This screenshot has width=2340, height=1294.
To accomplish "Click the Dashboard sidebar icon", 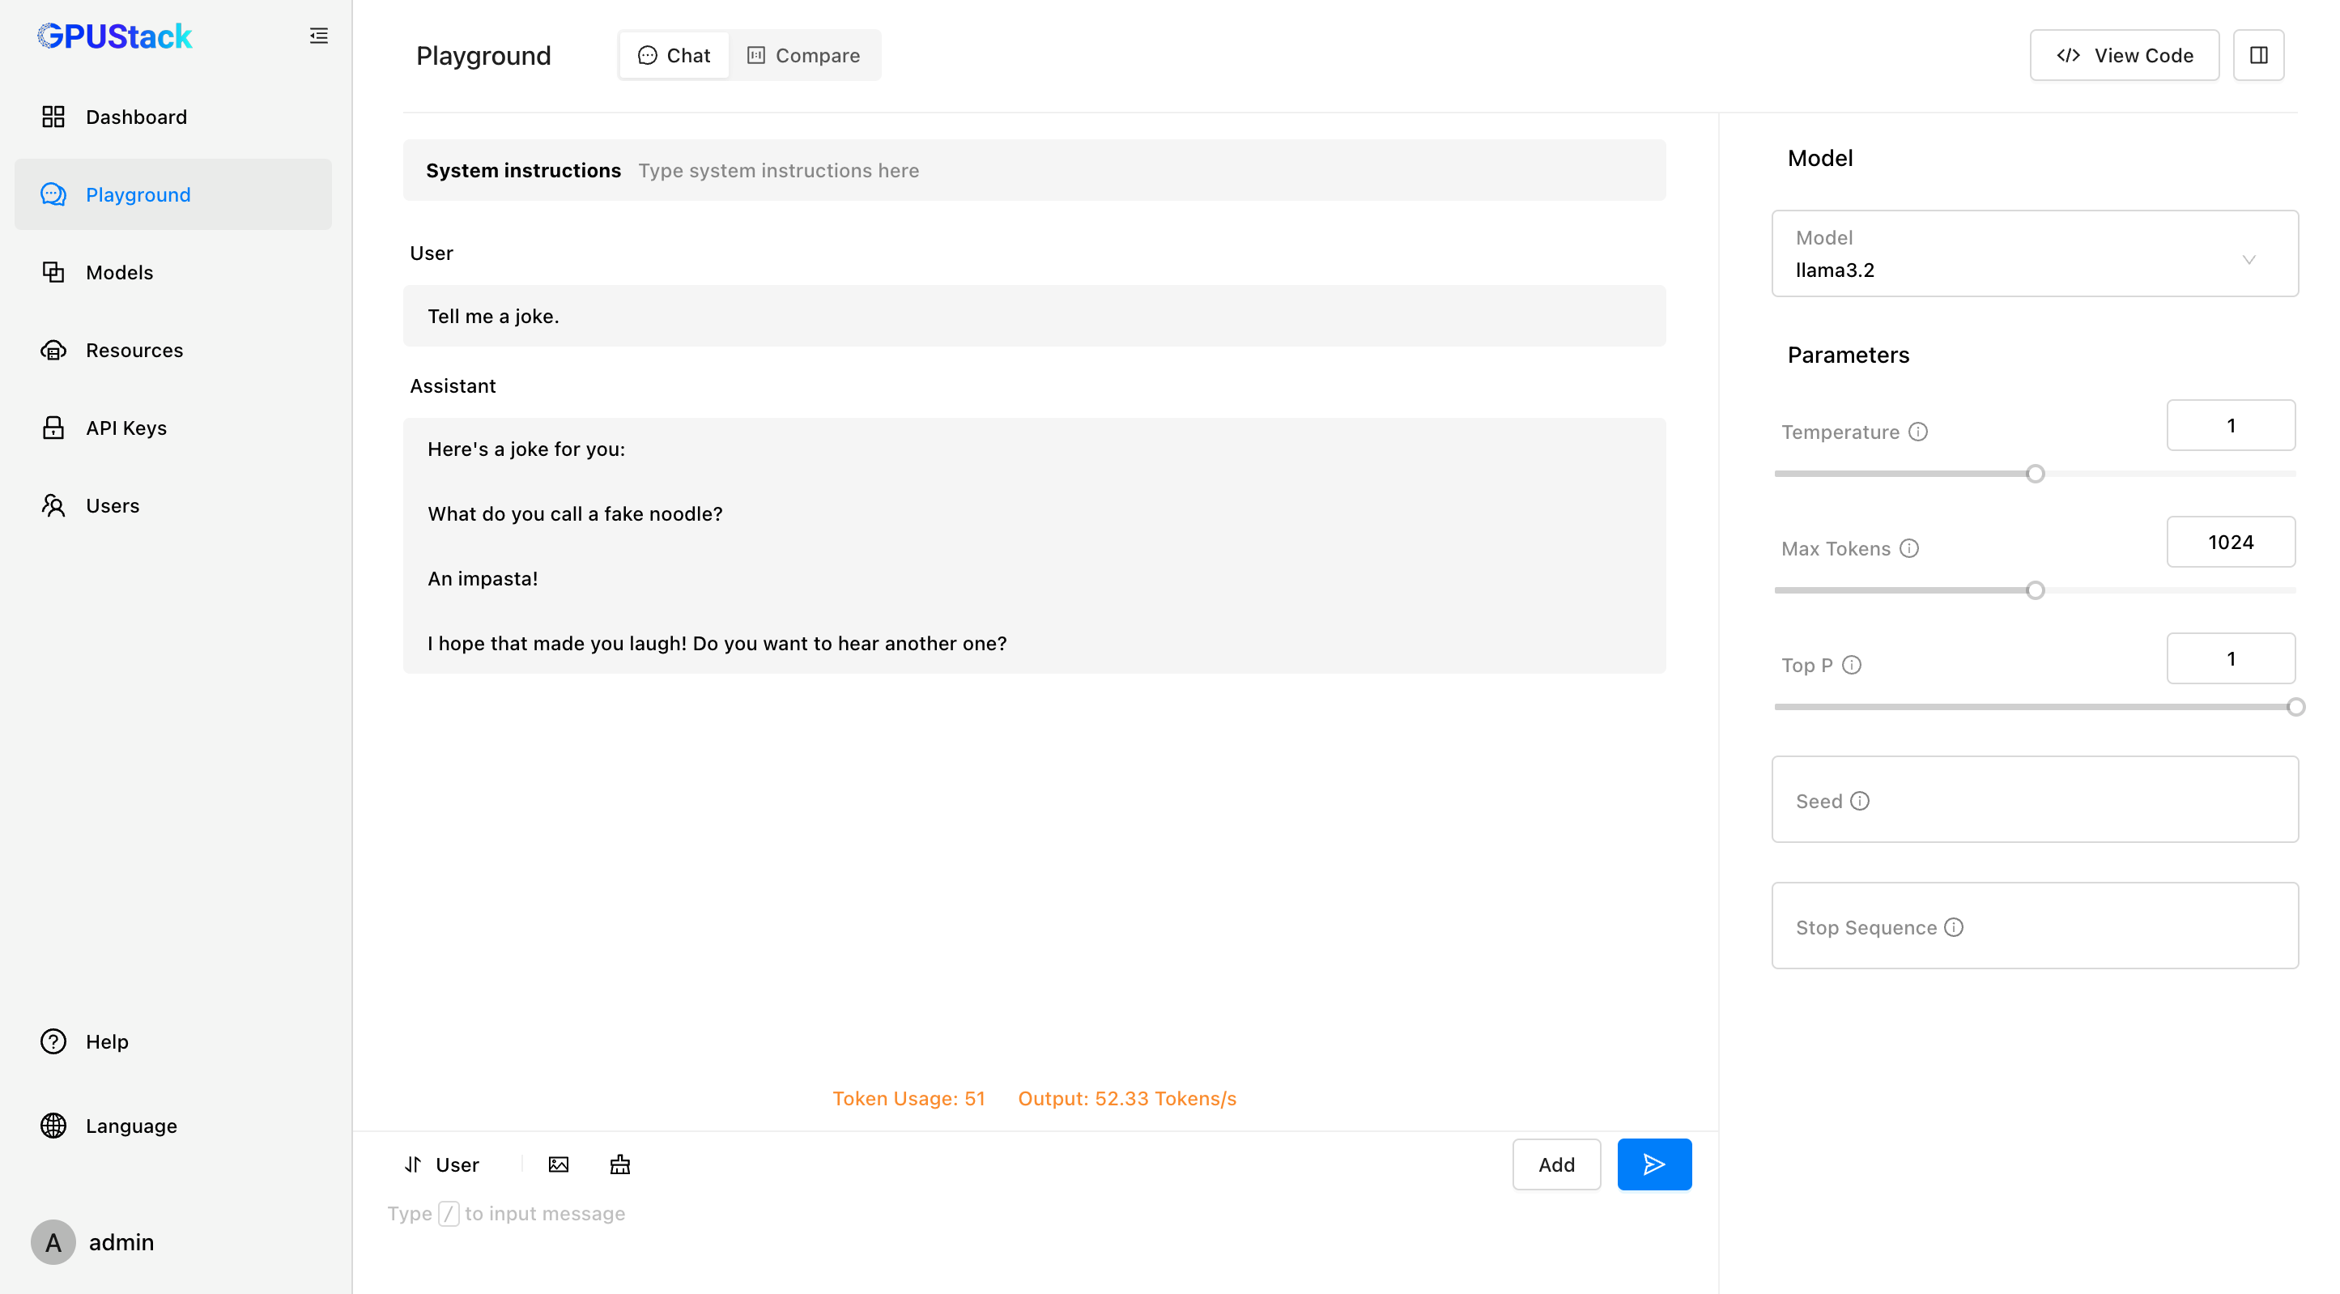I will tap(53, 115).
